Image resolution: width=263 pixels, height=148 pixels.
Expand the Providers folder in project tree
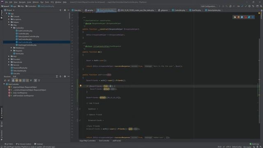coord(9,59)
